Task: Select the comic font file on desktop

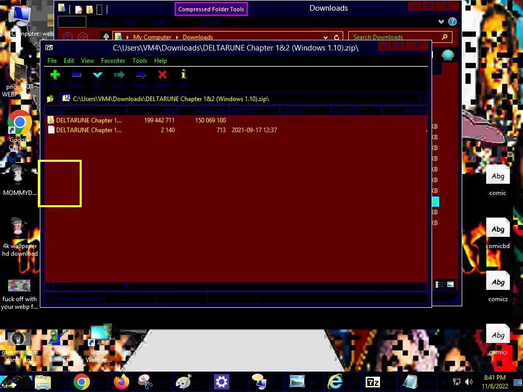Action: click(x=497, y=180)
